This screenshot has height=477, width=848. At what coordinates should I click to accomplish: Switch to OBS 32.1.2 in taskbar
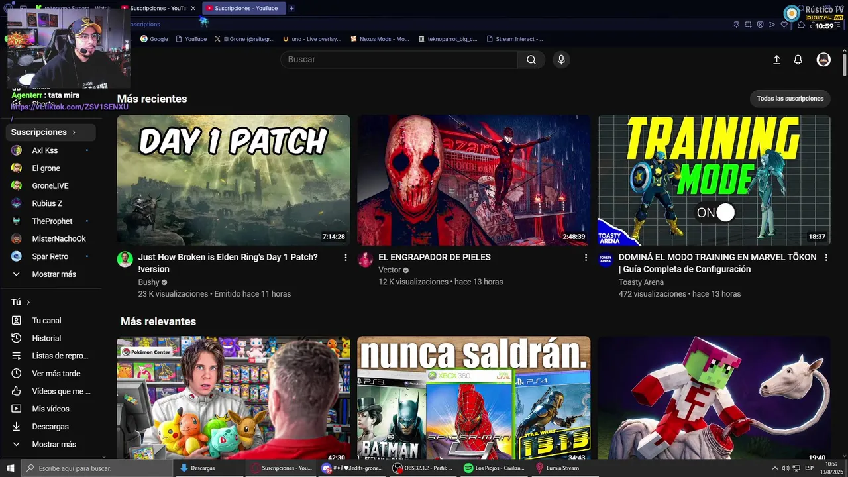coord(423,468)
